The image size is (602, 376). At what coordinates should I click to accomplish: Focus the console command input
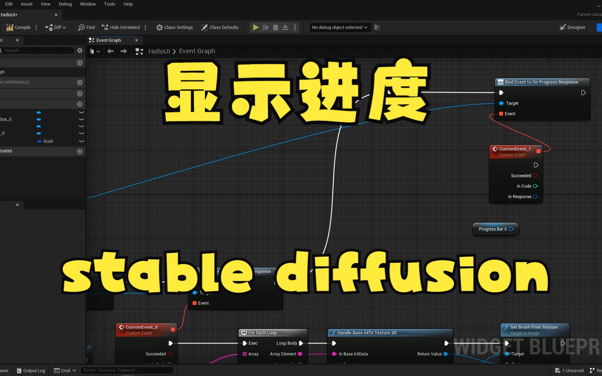tap(127, 370)
